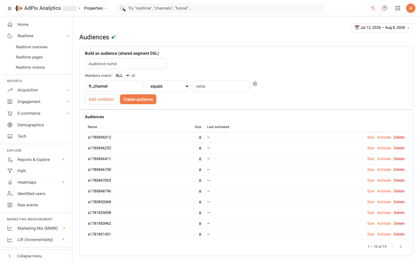Viewport: 420px width, 262px height.
Task: Click the AdPix Analytics logo icon
Action: click(18, 8)
